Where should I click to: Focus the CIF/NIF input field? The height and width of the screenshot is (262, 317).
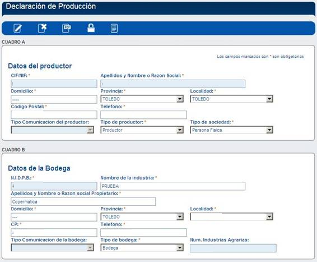click(54, 84)
